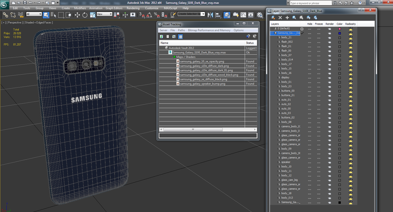The height and width of the screenshot is (212, 393).
Task: Choose Rectangular Selection Region tool
Action: coord(61,15)
